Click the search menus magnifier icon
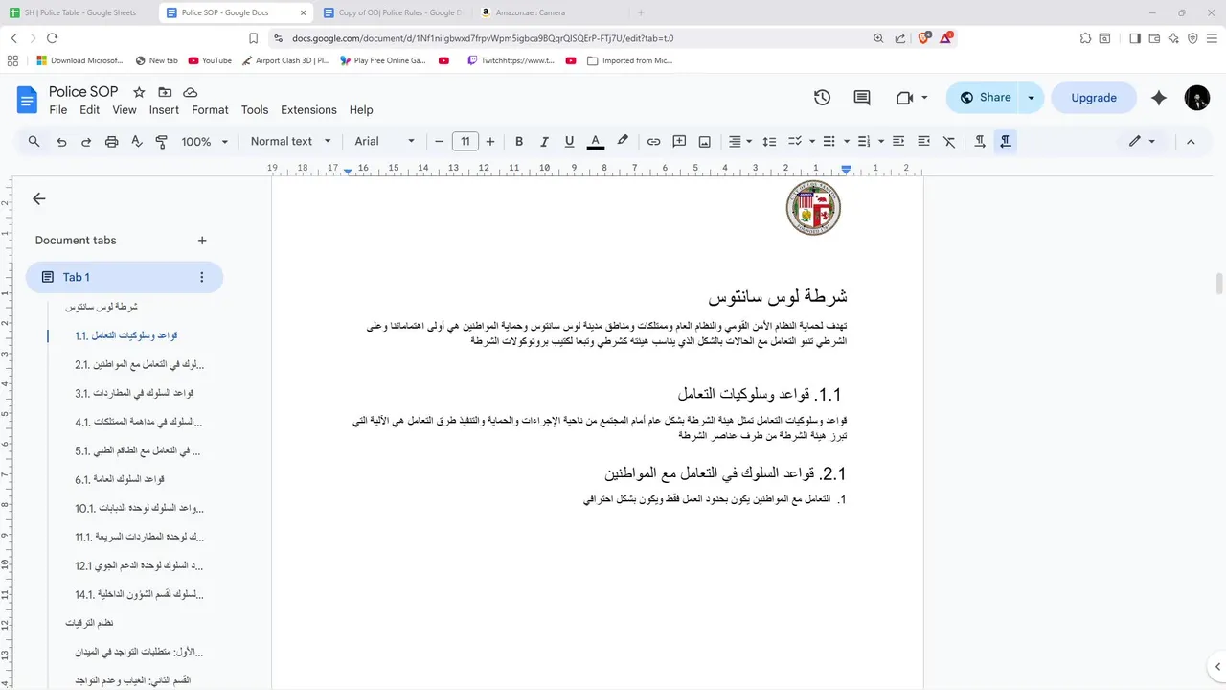 tap(34, 141)
